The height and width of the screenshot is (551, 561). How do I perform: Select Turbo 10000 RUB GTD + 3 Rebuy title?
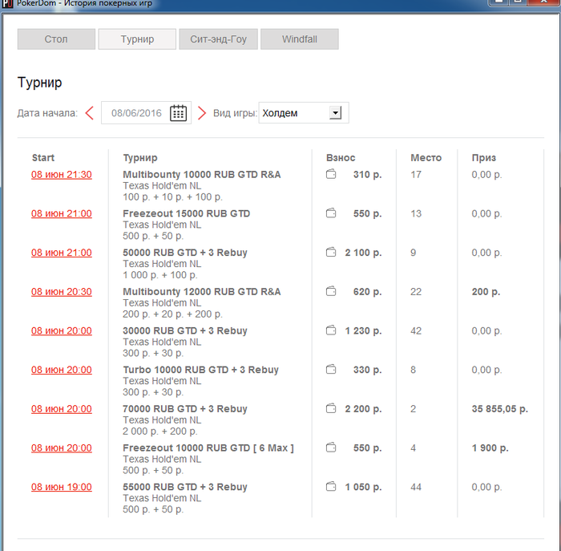tap(200, 370)
